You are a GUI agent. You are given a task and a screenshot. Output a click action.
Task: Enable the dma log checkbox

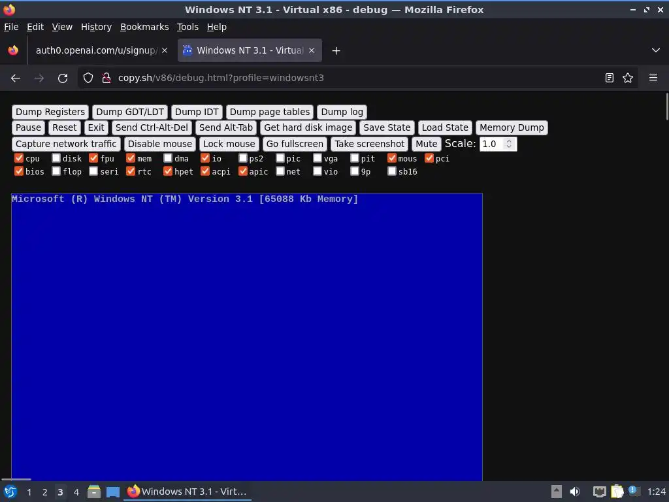coord(168,158)
